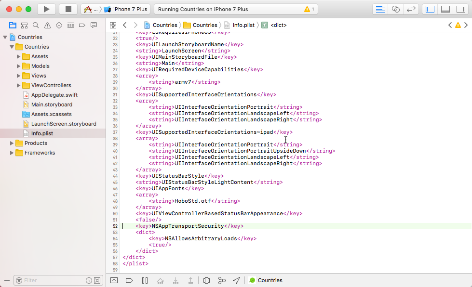Switch to the Version editor

[x=411, y=9]
